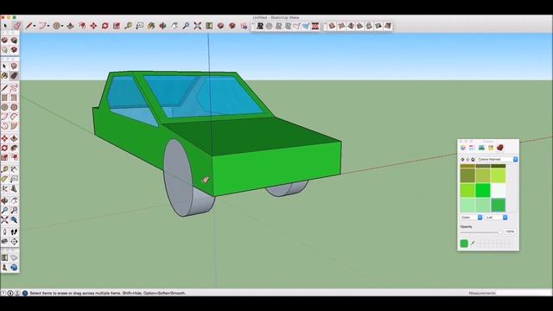The image size is (553, 311).
Task: Open the brick texture palettes tab
Action: coord(499,148)
